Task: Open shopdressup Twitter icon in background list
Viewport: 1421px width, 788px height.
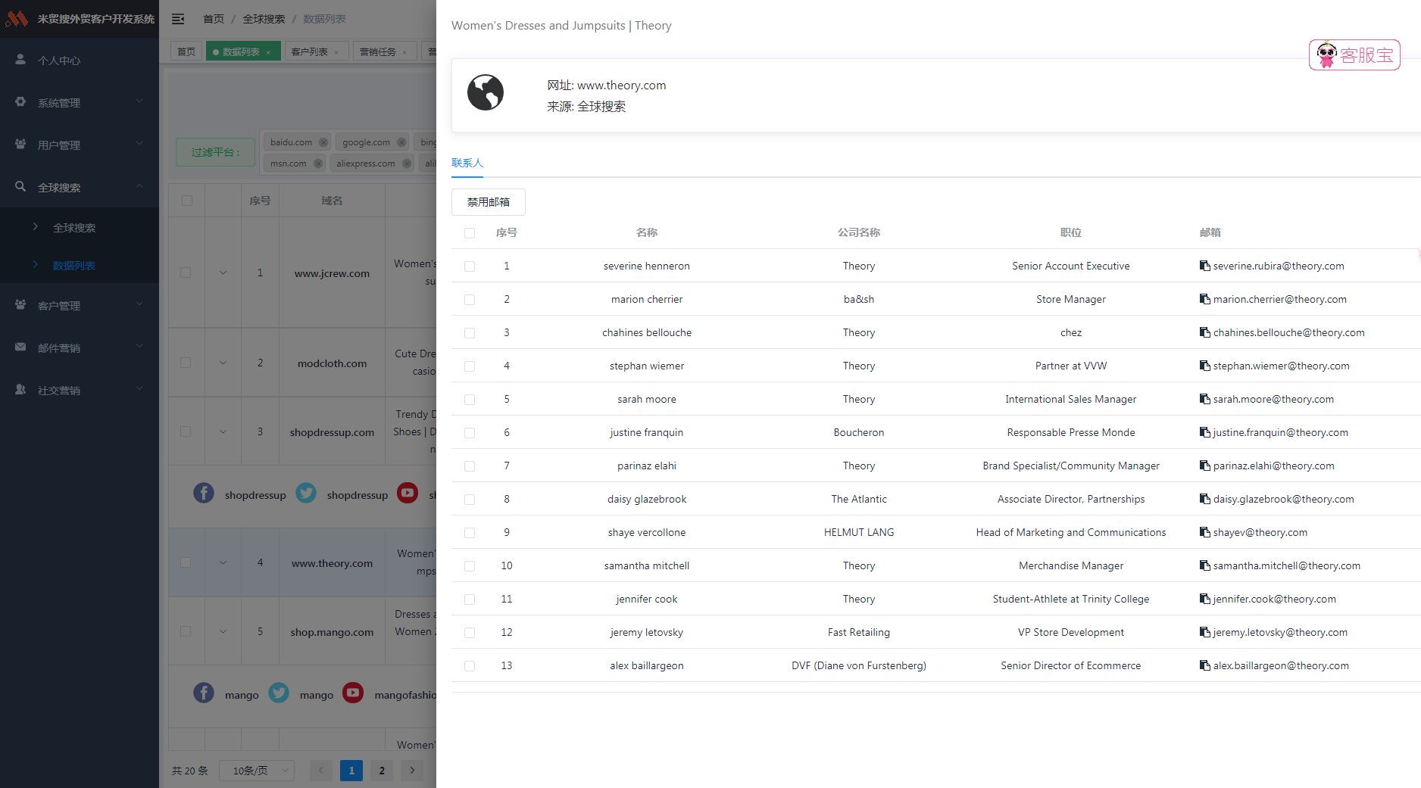Action: pyautogui.click(x=306, y=493)
